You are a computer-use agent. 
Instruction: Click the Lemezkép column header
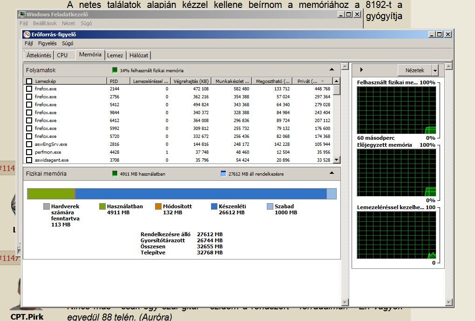click(65, 81)
